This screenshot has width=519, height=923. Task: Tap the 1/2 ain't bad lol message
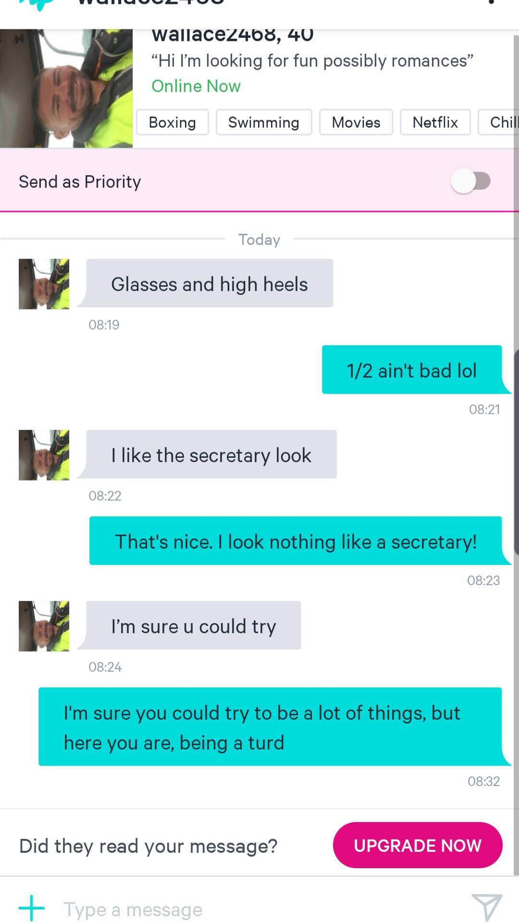(x=412, y=370)
